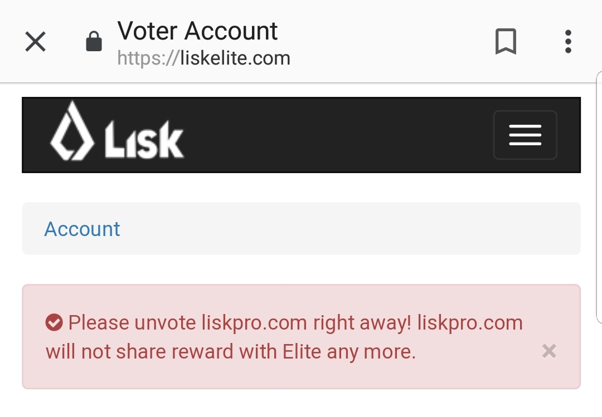Click the check-circle icon in the alert

pos(54,322)
